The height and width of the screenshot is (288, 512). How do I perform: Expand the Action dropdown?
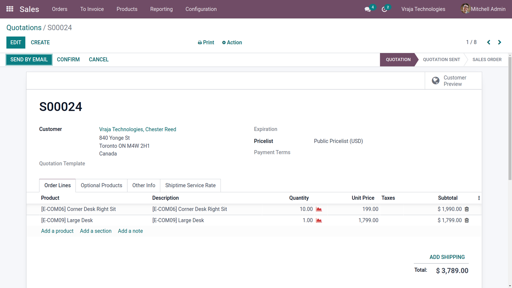point(232,43)
